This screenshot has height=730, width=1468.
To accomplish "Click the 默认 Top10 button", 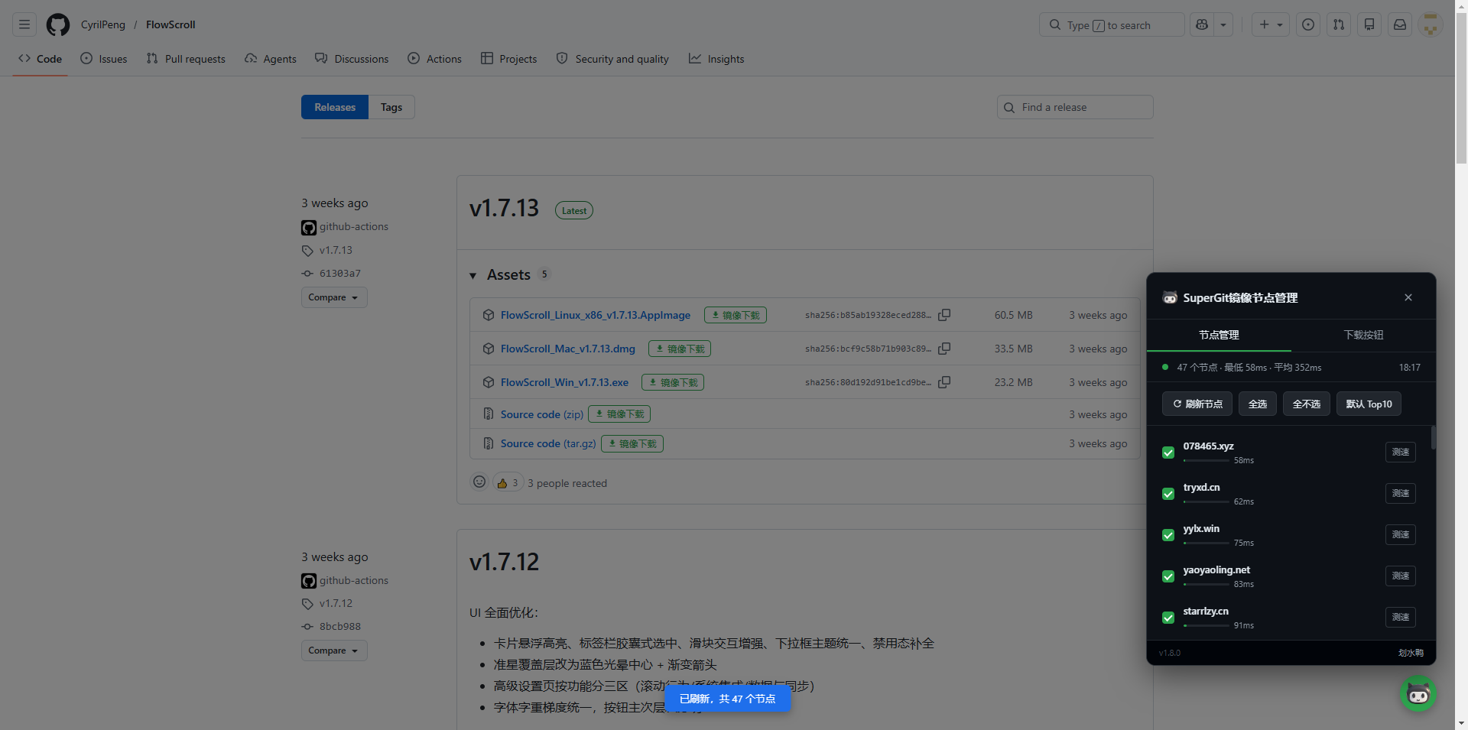I will click(1369, 404).
